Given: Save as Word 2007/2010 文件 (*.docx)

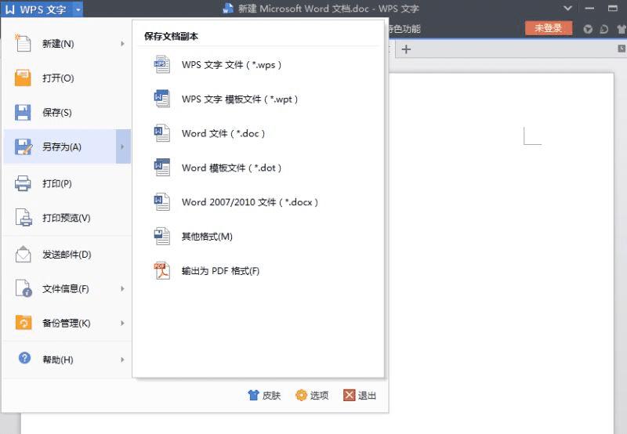Looking at the screenshot, I should [x=250, y=202].
